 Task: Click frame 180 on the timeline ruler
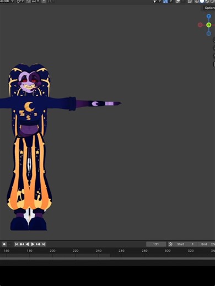coord(29,251)
